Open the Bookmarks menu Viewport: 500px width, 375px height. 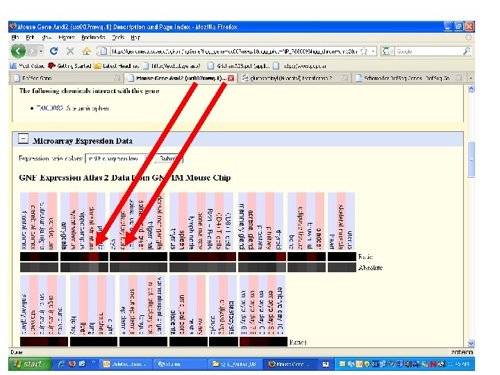point(93,37)
